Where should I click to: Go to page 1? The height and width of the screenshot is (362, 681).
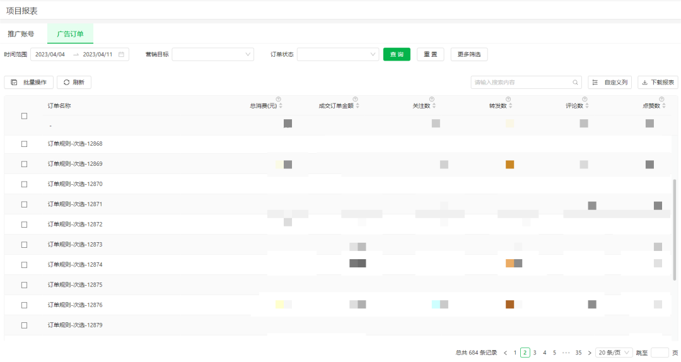pyautogui.click(x=515, y=353)
